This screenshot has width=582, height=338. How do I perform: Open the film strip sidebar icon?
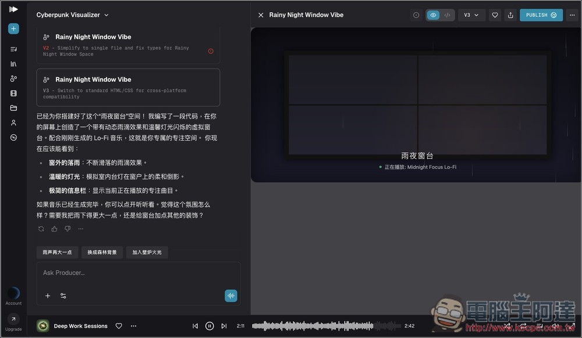coord(13,94)
